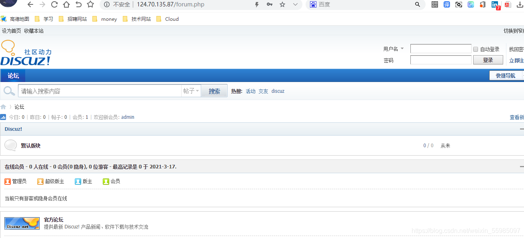Screen dimensions: 524x238
Task: Open the 招聘网站 bookmark folder
Action: point(73,19)
